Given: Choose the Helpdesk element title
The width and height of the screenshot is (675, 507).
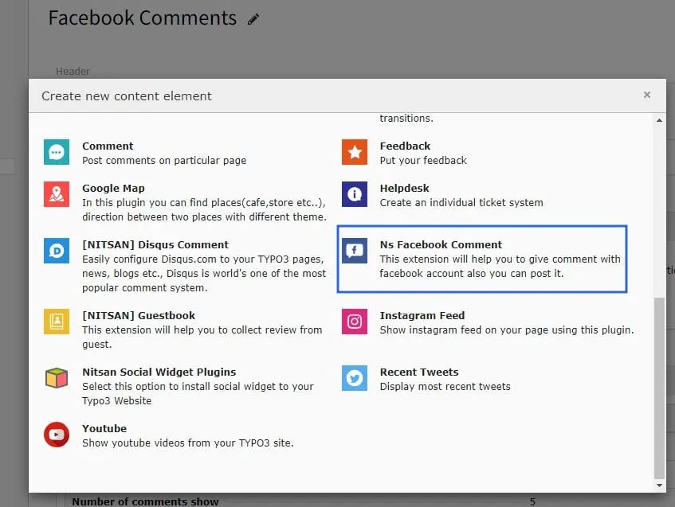Looking at the screenshot, I should pos(404,188).
